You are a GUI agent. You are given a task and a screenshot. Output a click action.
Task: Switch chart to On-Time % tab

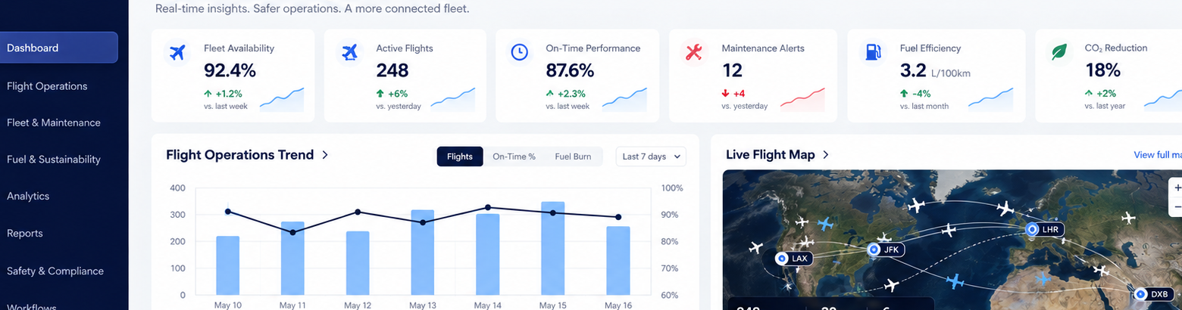(514, 157)
